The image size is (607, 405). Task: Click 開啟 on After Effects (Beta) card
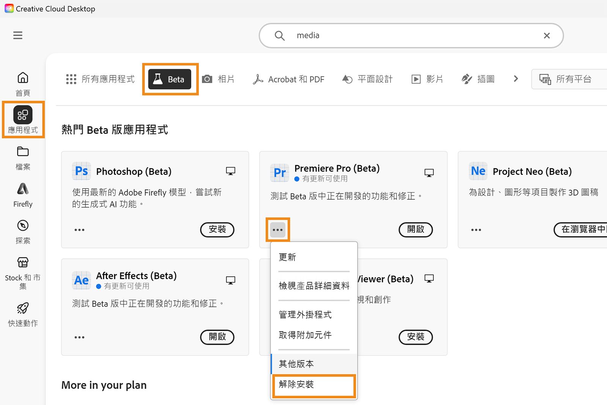click(217, 337)
